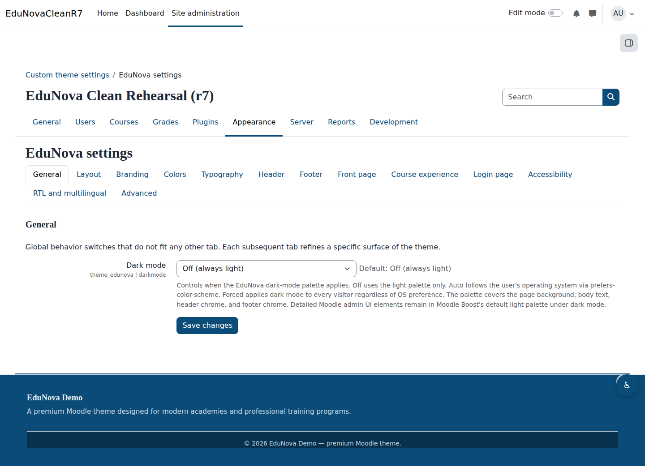This screenshot has width=645, height=476.
Task: Select the Login page settings tab
Action: pyautogui.click(x=493, y=175)
